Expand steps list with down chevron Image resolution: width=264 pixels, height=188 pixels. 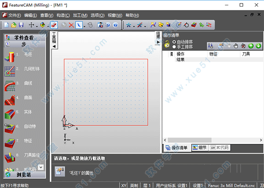click(x=41, y=167)
